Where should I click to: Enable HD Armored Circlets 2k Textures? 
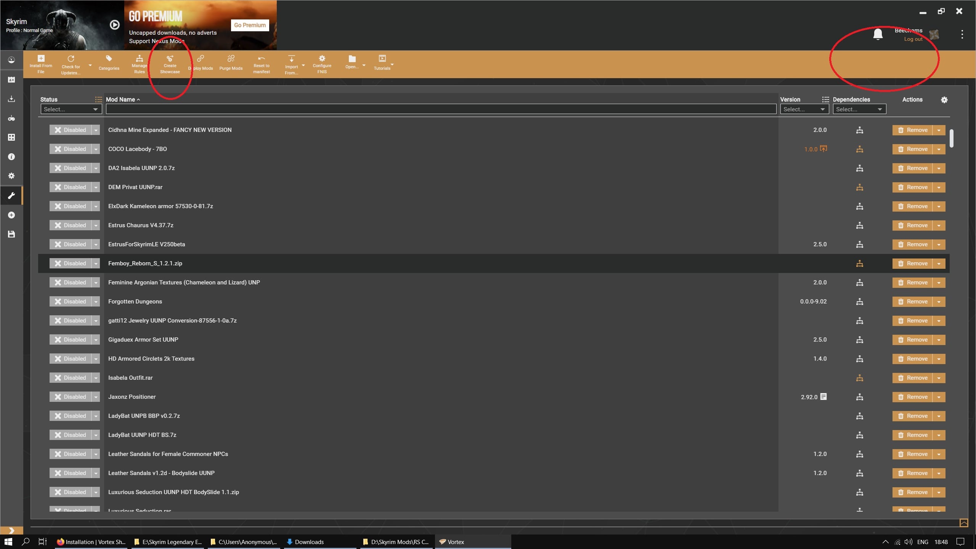pyautogui.click(x=71, y=359)
